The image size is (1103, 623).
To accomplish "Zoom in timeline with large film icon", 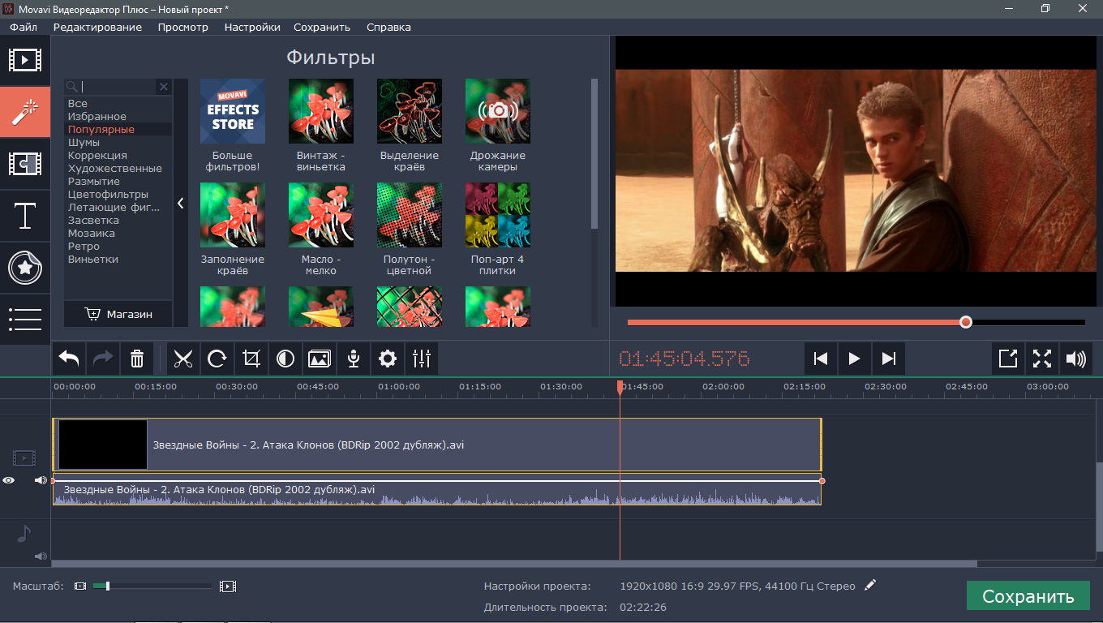I will [228, 586].
